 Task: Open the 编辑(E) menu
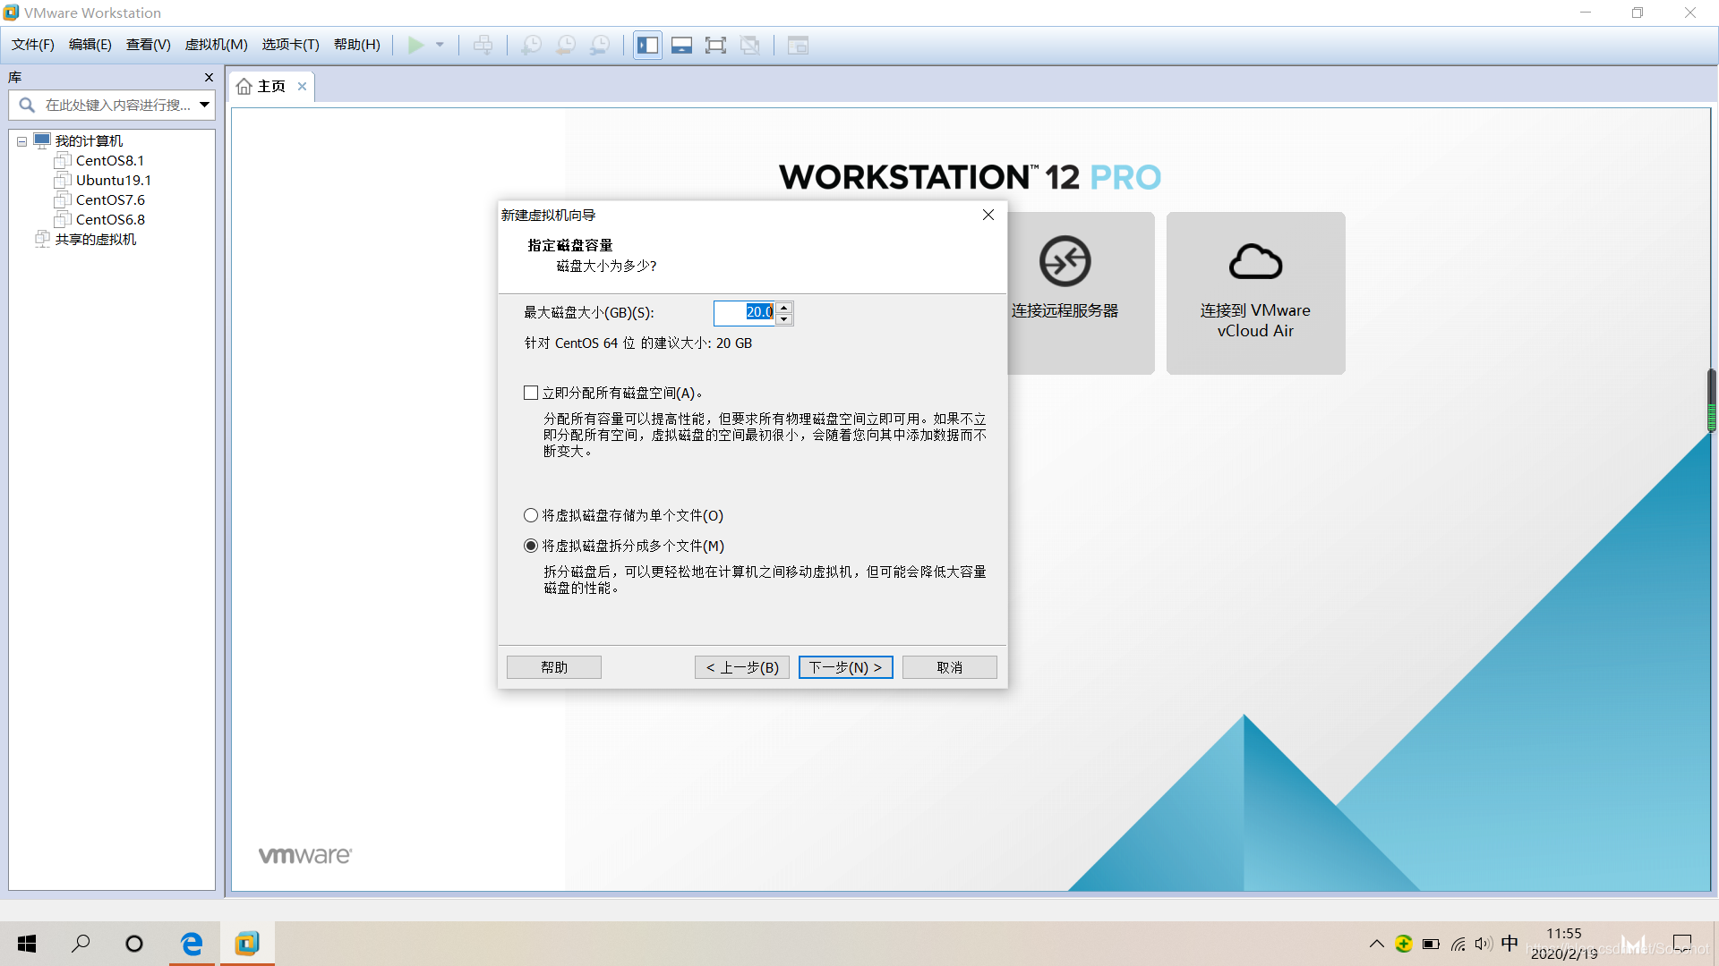tap(90, 45)
